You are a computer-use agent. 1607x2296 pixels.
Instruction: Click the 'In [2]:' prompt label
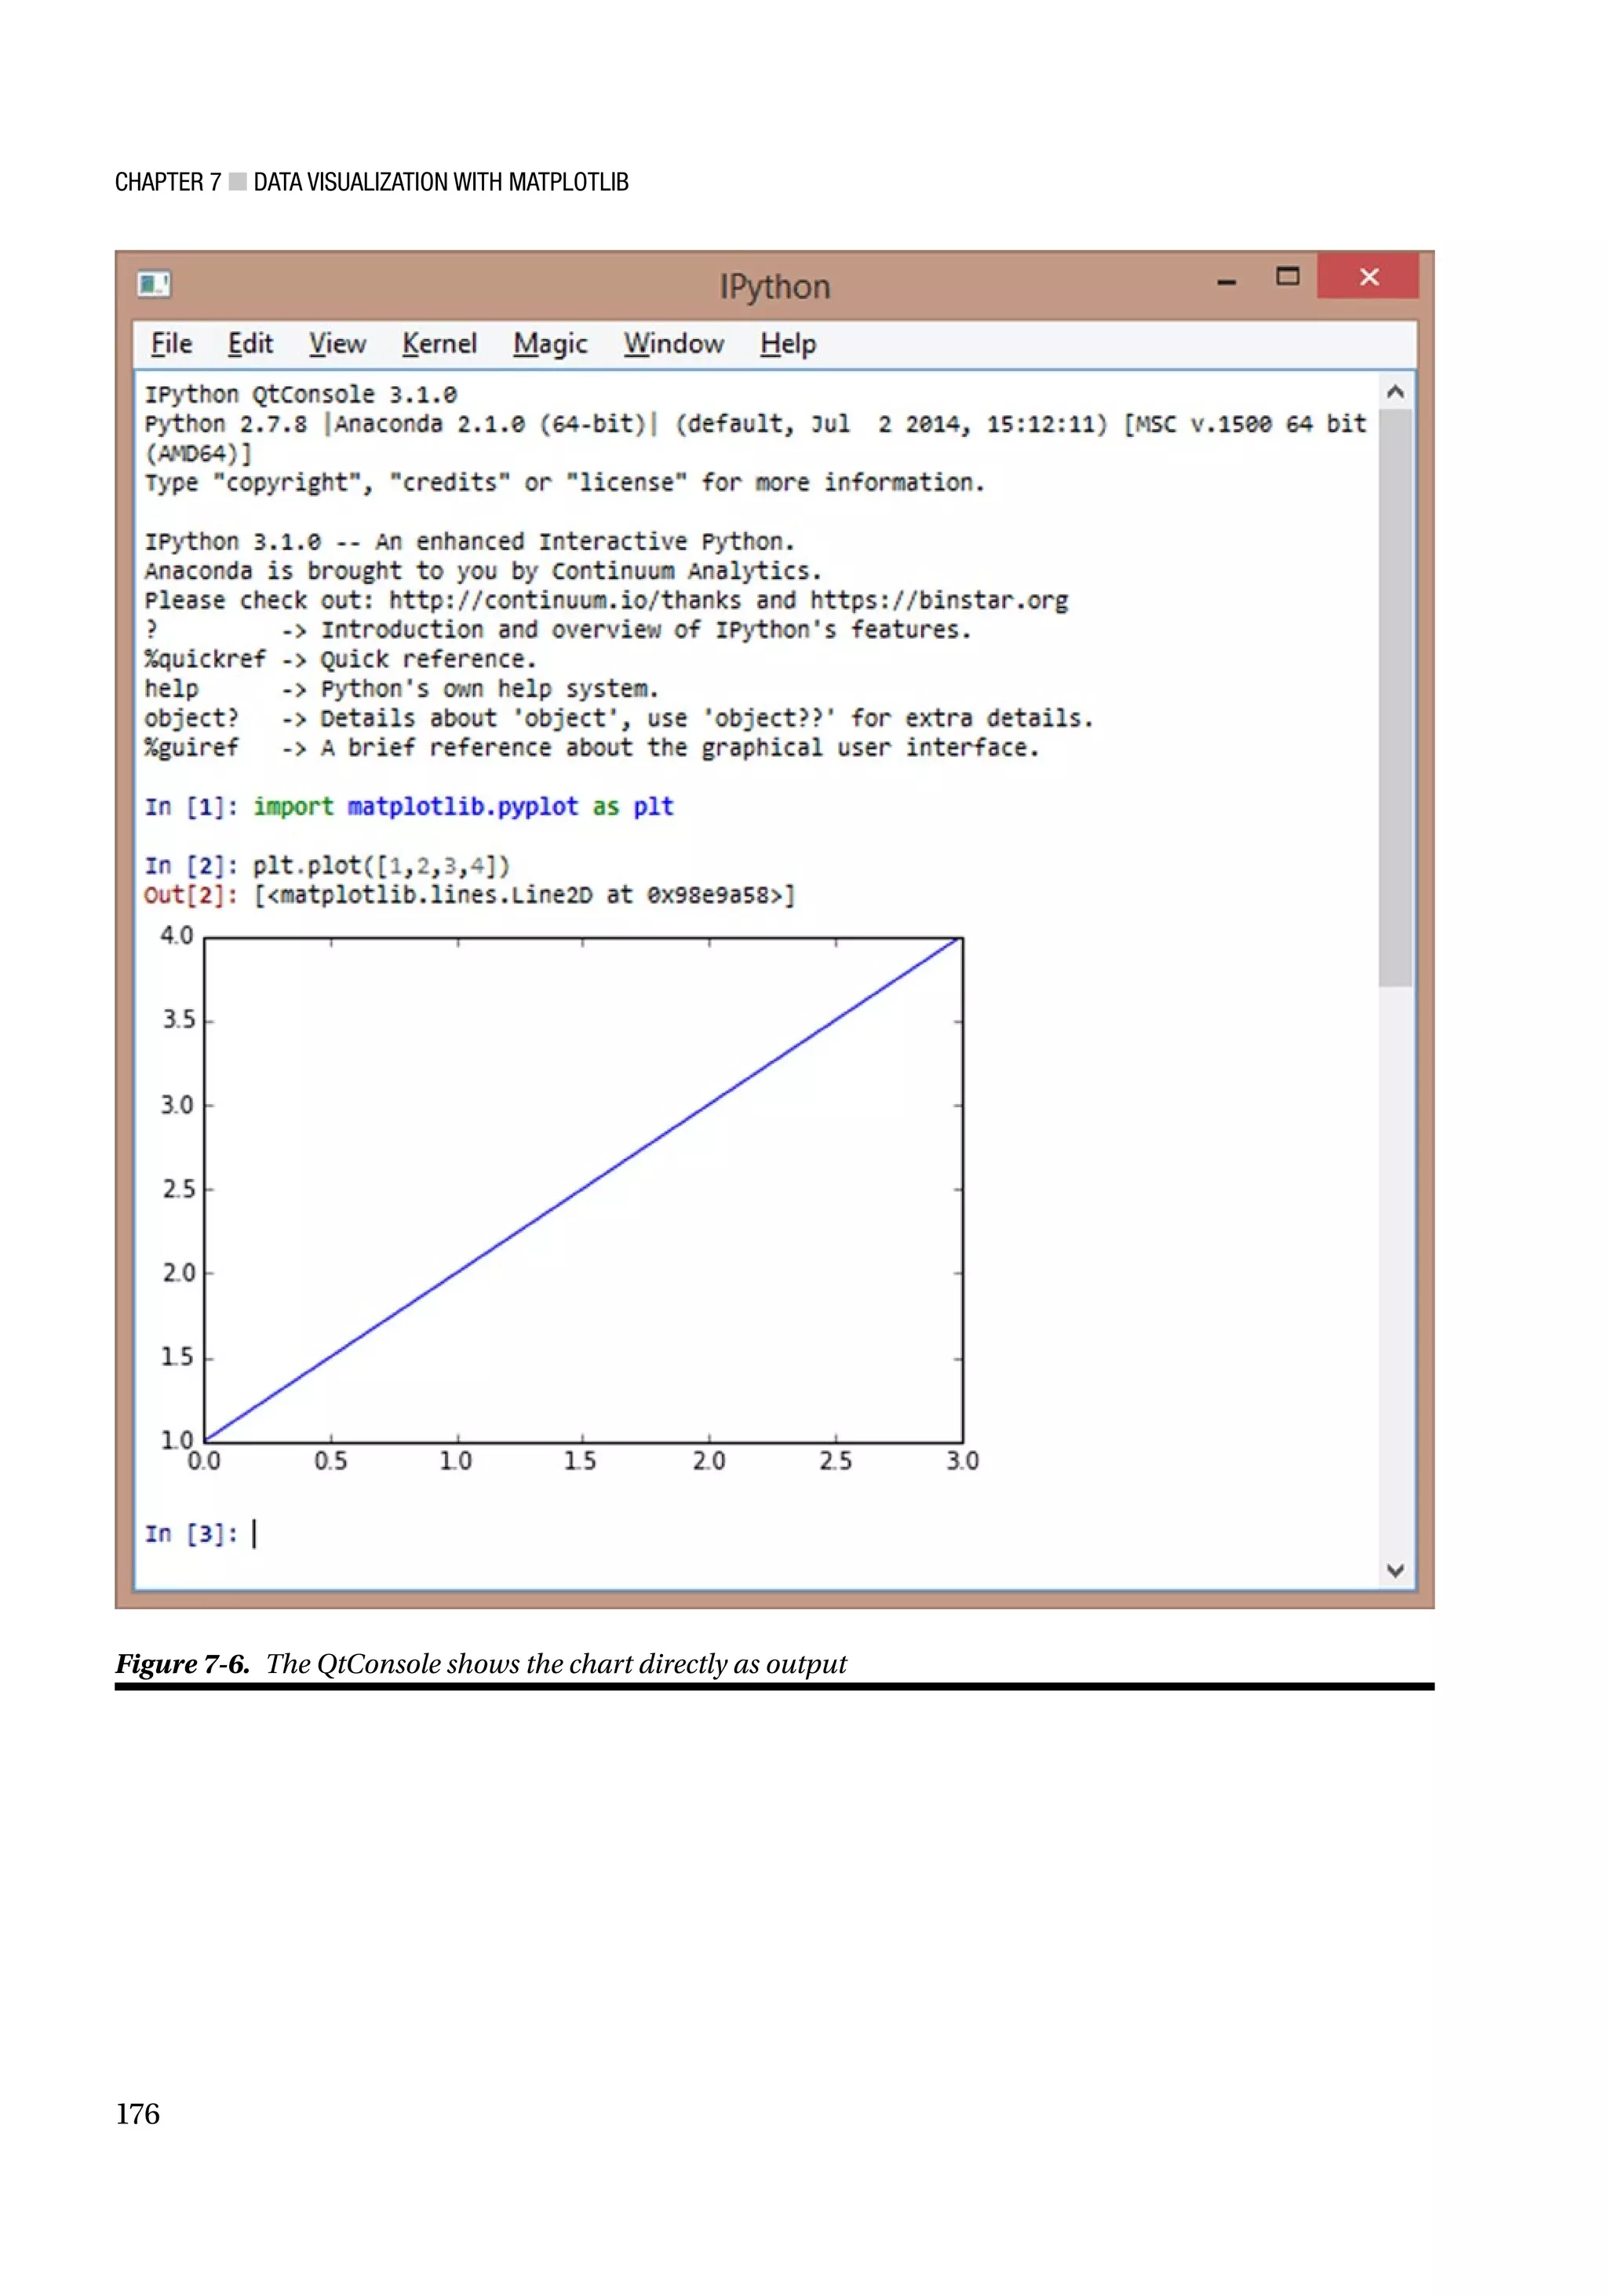pos(191,866)
